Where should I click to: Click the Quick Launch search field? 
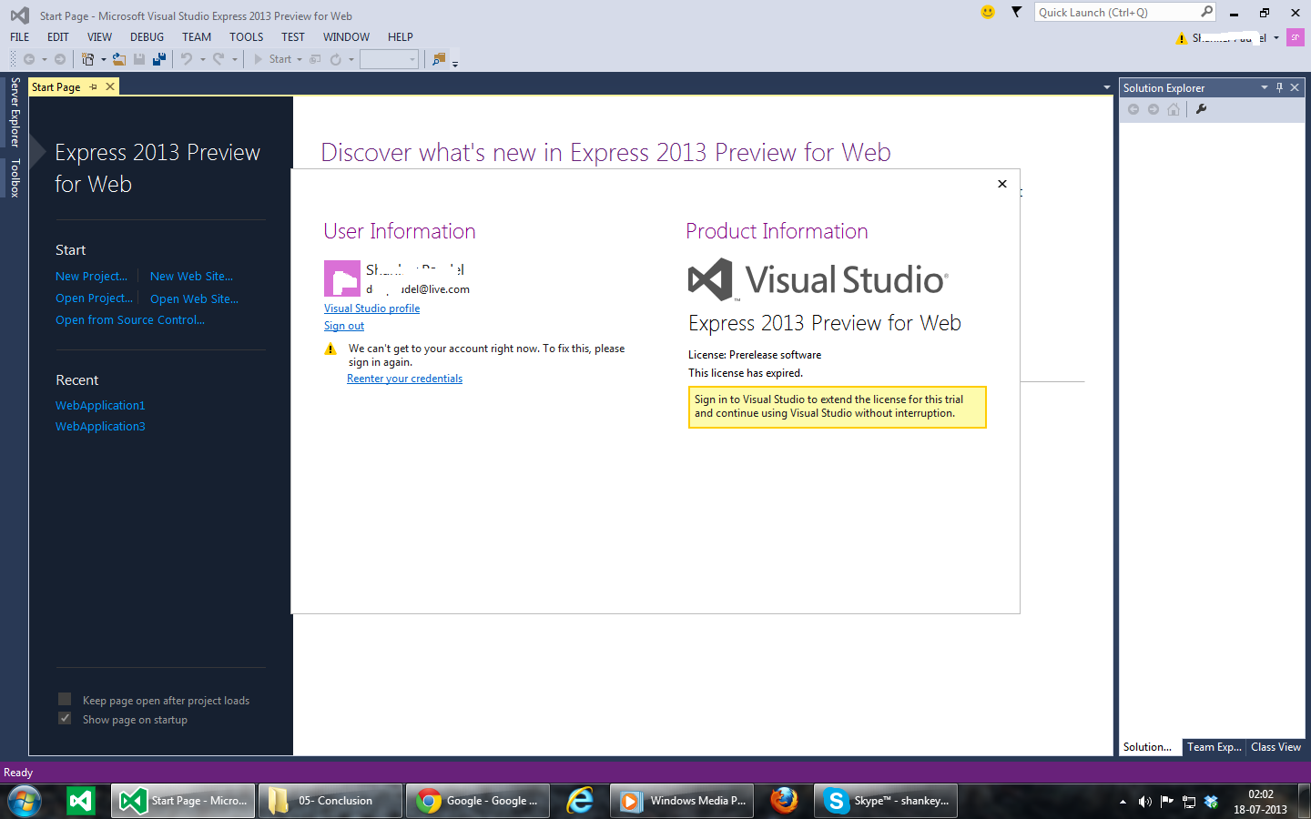1117,12
